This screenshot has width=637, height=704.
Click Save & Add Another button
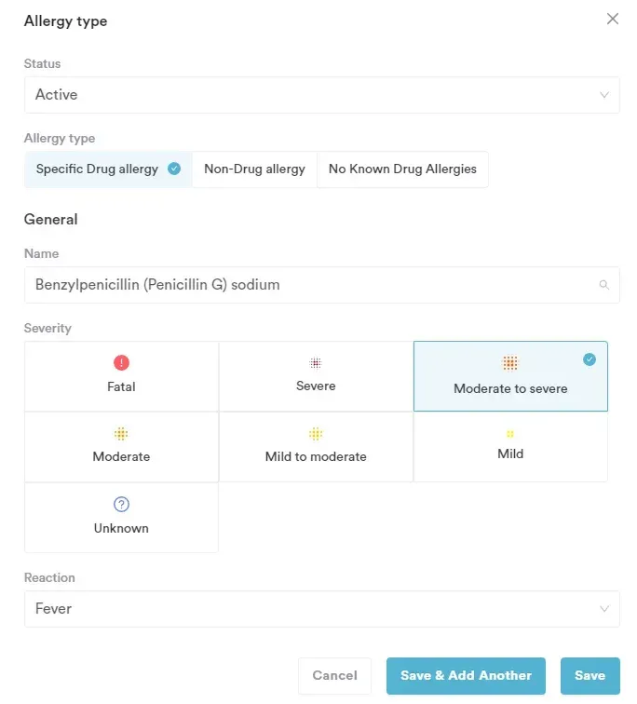pos(466,676)
